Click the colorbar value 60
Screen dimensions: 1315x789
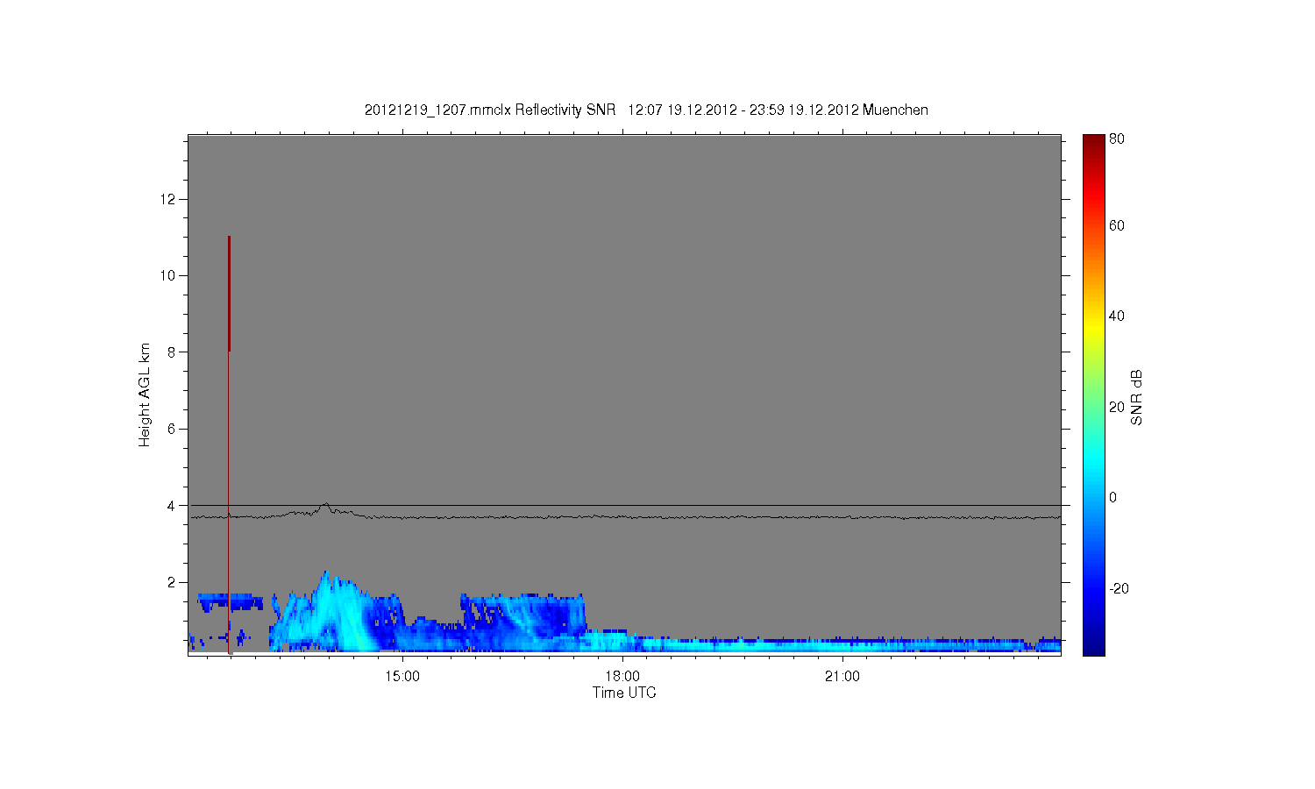(x=1117, y=226)
